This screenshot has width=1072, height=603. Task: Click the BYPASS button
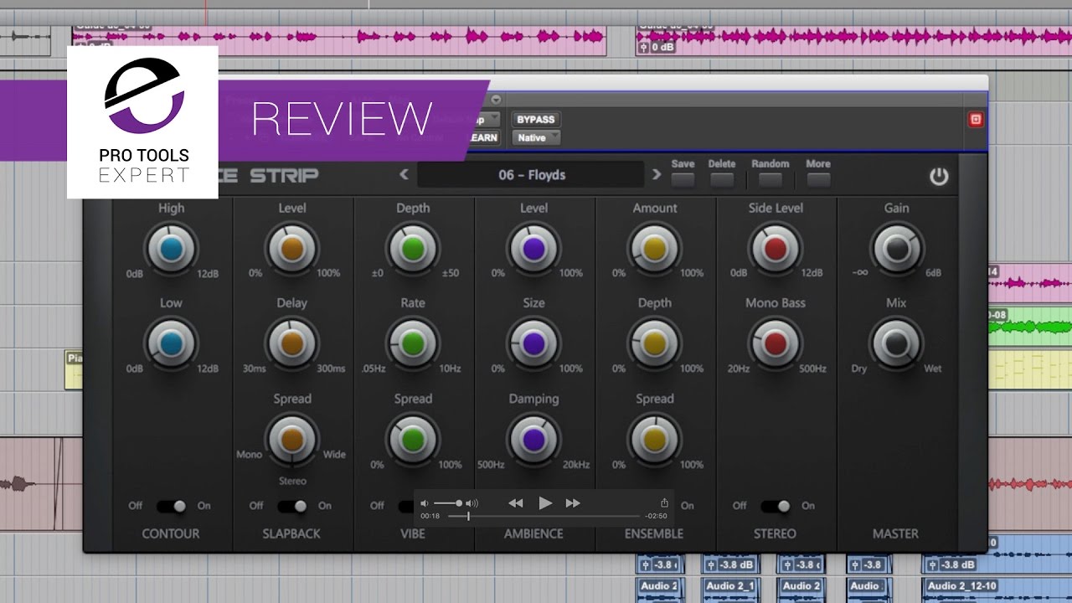pyautogui.click(x=536, y=120)
